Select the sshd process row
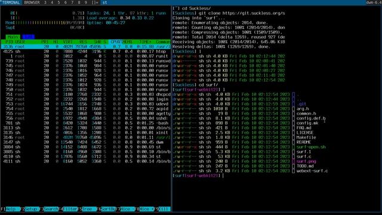The height and width of the screenshot is (215, 382). tap(85, 118)
